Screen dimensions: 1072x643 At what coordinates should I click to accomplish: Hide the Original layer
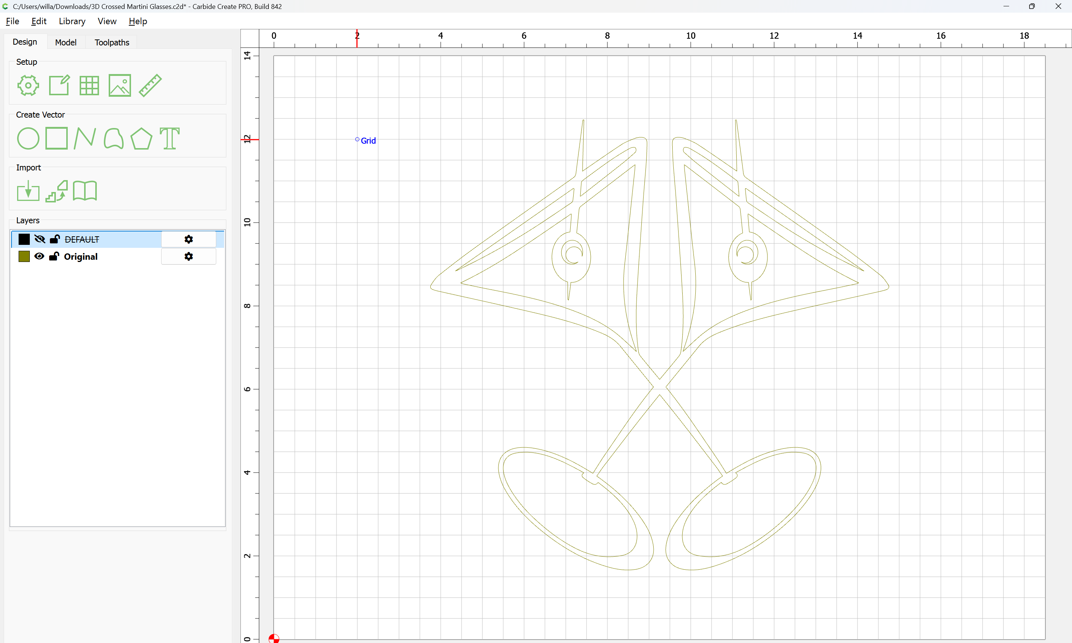pos(39,256)
